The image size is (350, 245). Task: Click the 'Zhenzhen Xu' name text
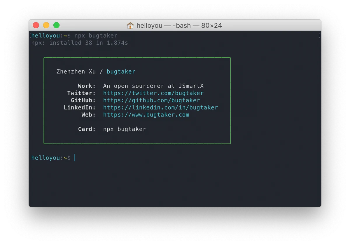(x=76, y=72)
